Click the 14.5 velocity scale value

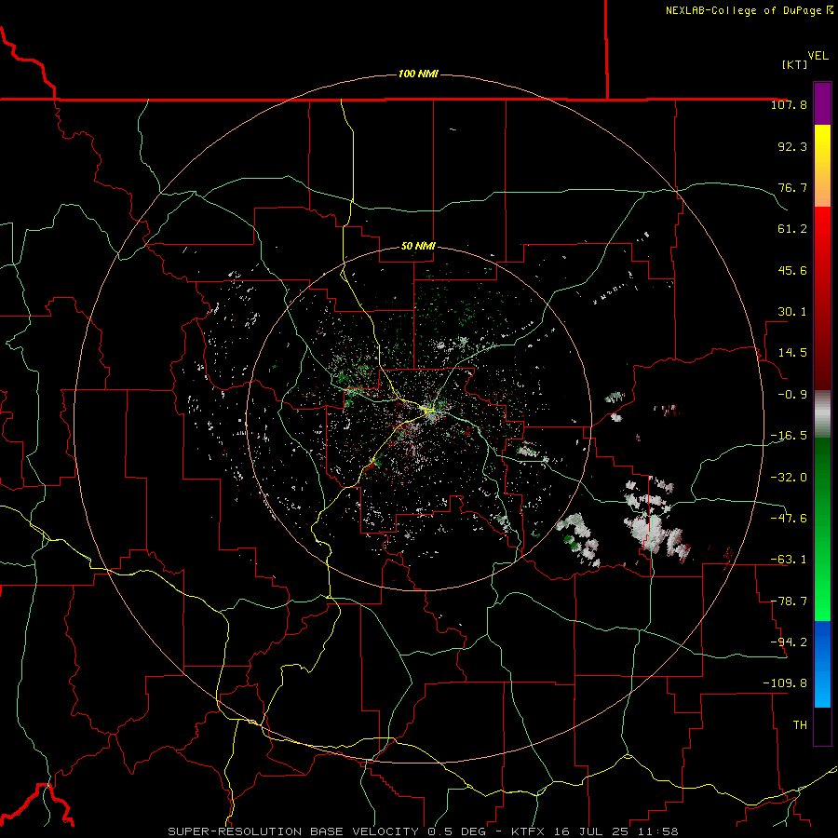(x=792, y=353)
